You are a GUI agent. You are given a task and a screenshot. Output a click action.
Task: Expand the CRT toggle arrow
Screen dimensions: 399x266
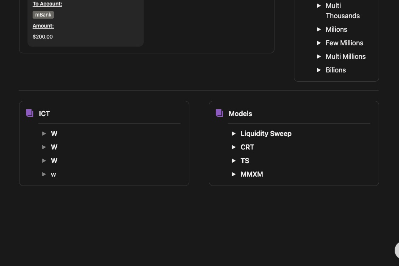point(234,147)
